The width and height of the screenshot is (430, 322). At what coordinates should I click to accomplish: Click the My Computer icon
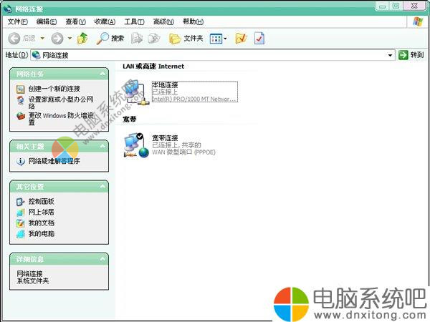(x=21, y=234)
